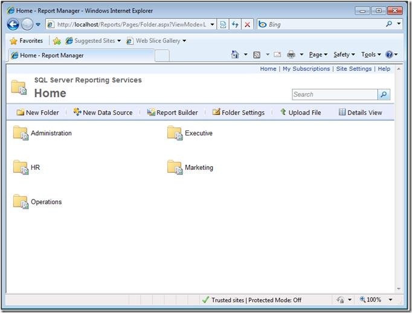Open the My Subscriptions link
Viewport: 412px width, 313px height.
click(x=306, y=69)
